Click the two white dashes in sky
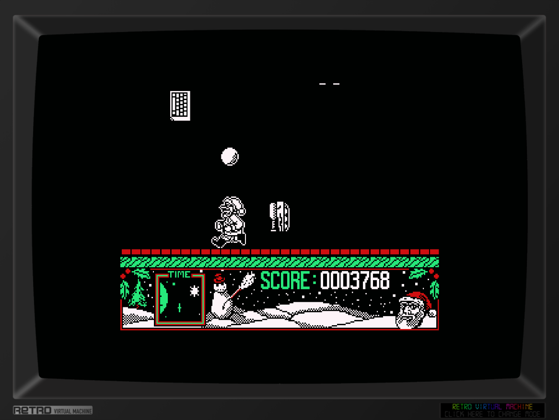 coord(329,84)
